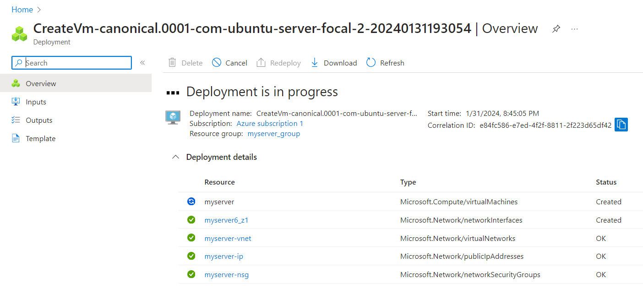The image size is (643, 289).
Task: Focus the sidebar Search field
Action: coord(71,63)
